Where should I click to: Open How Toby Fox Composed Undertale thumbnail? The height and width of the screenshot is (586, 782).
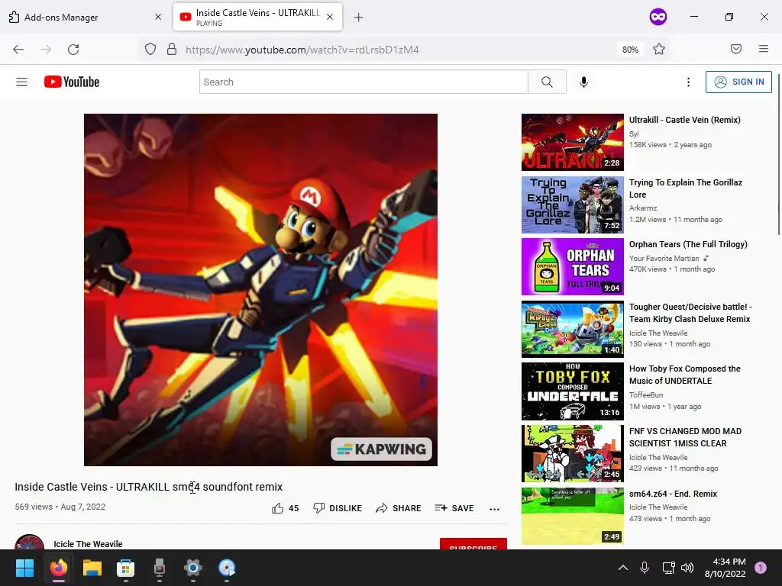[573, 391]
